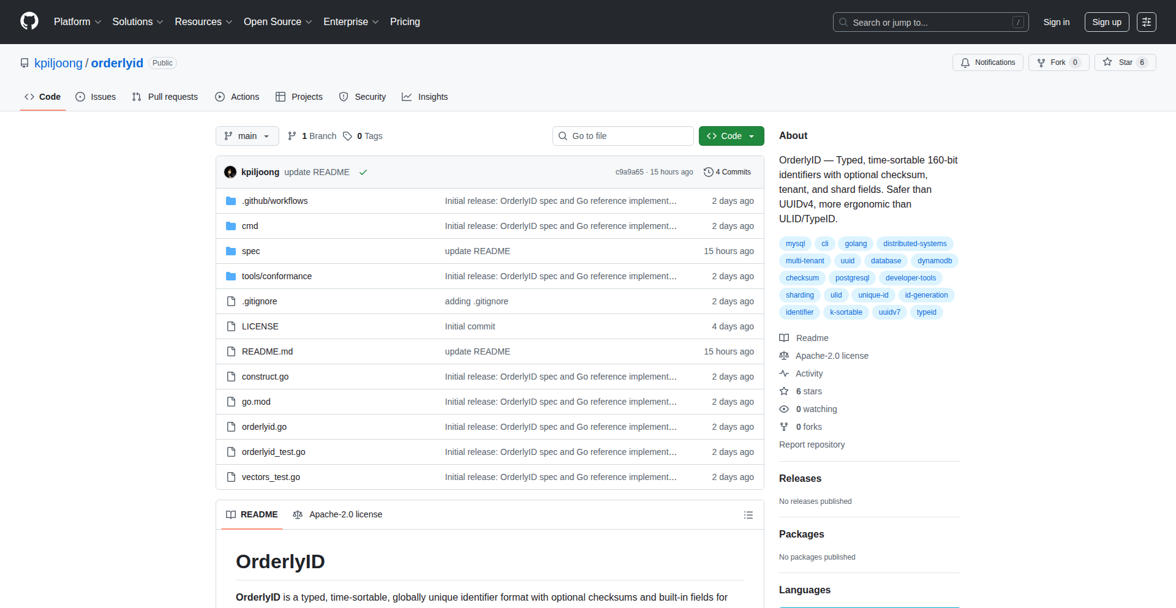Select the typeid topic tag
The image size is (1176, 608).
tap(926, 312)
